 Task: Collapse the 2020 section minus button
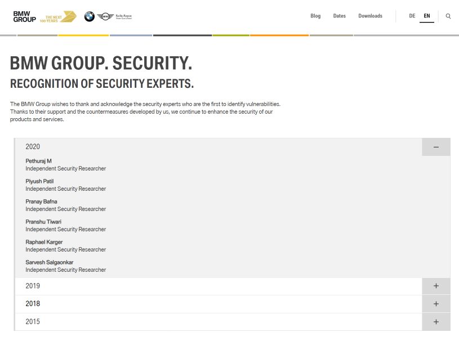click(x=436, y=147)
